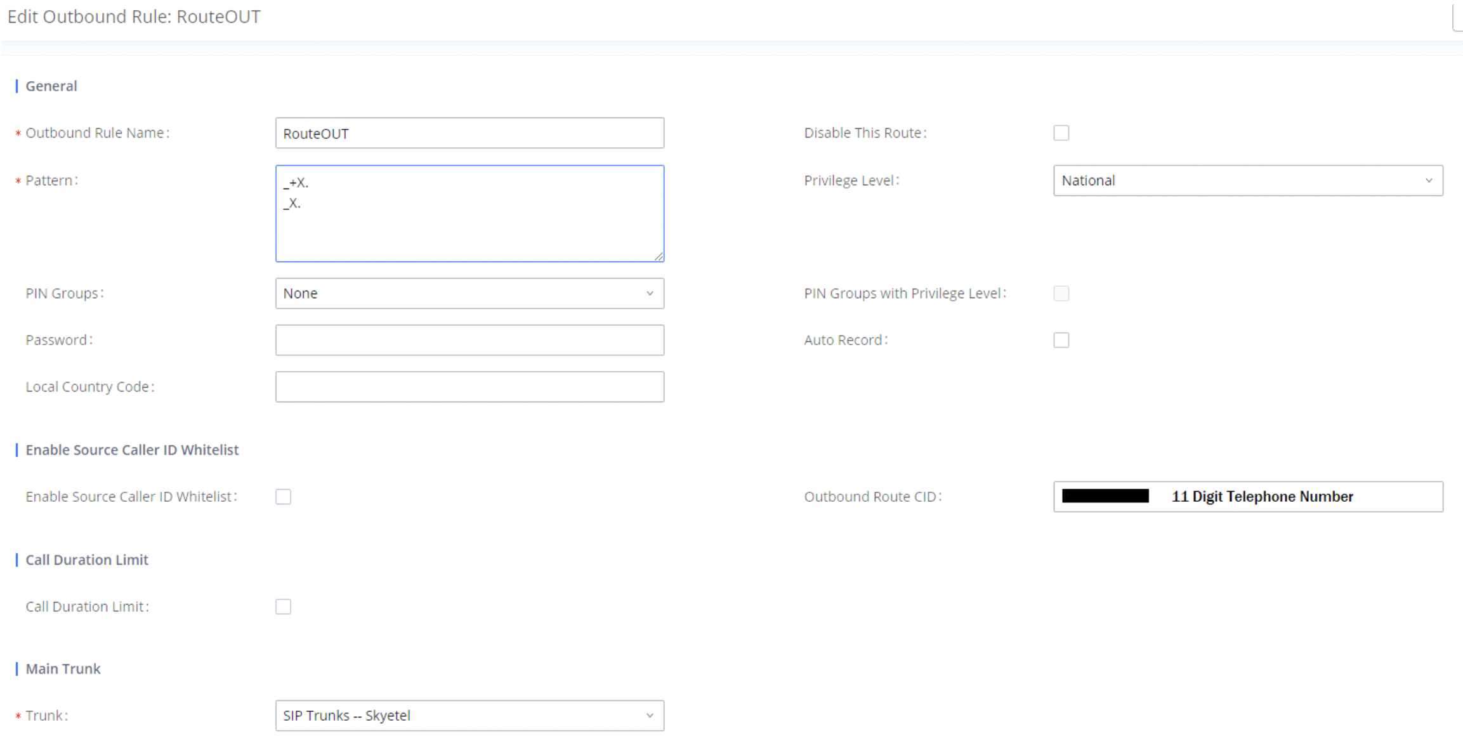Click the Main Trunk section heading

pyautogui.click(x=63, y=669)
